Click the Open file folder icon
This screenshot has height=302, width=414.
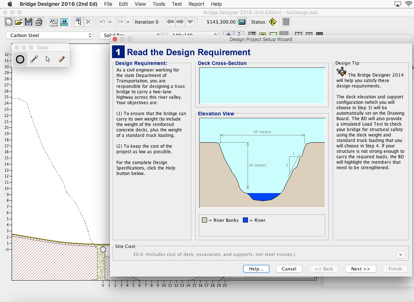[x=19, y=22]
